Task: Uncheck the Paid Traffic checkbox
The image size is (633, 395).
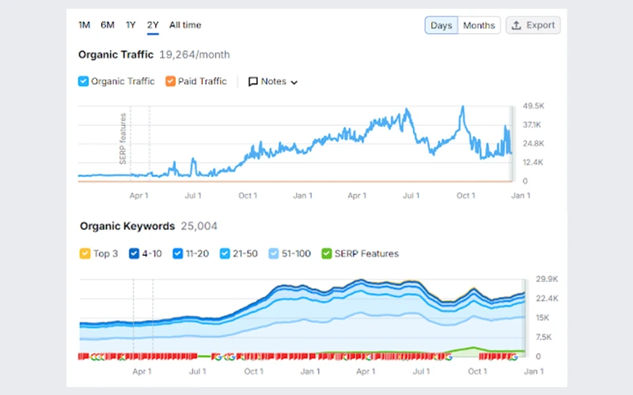Action: point(170,81)
